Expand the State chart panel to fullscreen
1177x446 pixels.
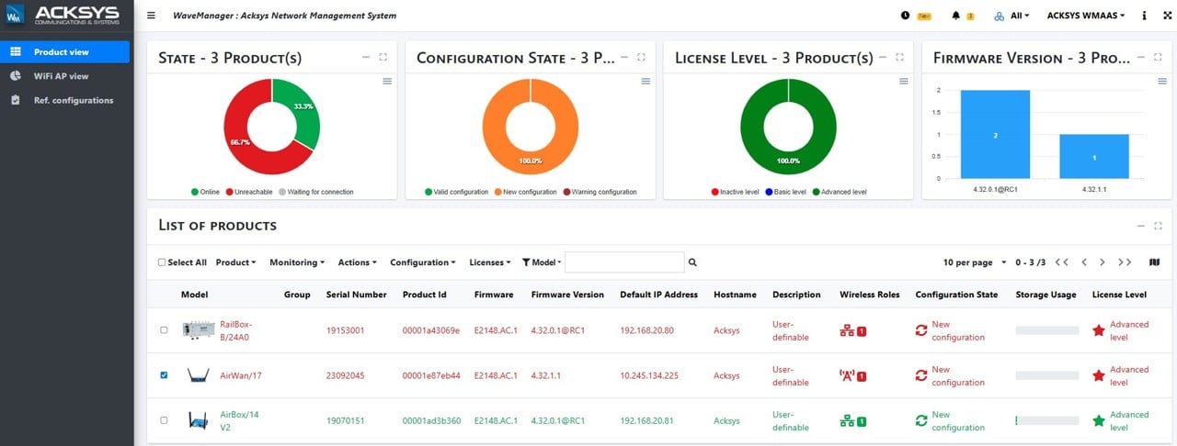tap(383, 57)
